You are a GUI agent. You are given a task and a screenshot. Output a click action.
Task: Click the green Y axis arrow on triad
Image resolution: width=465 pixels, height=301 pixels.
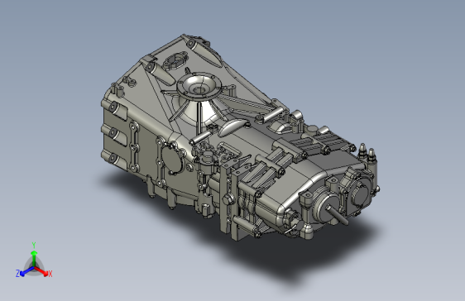(34, 258)
